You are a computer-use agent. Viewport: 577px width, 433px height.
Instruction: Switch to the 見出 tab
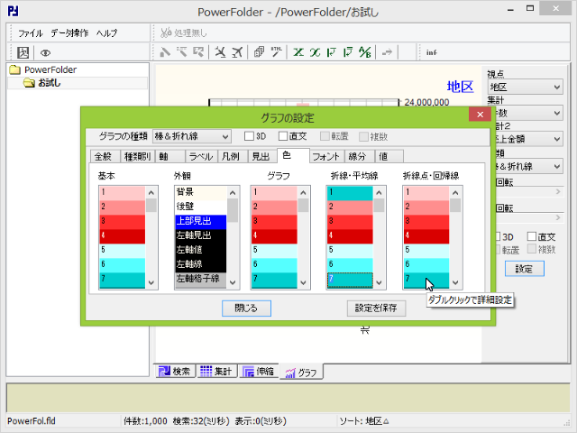(x=261, y=156)
